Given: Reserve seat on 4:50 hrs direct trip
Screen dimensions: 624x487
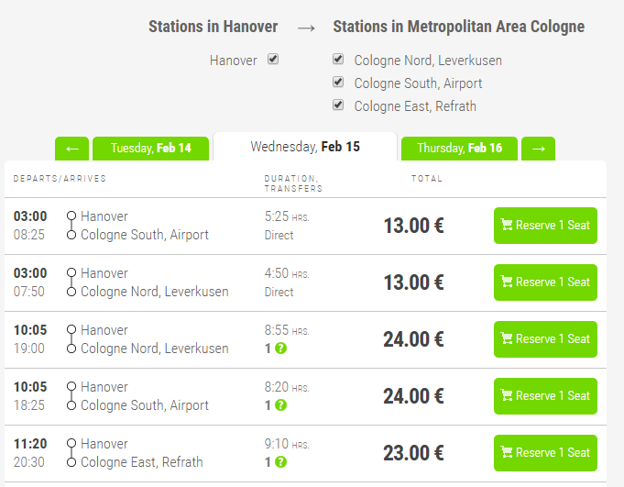Looking at the screenshot, I should [545, 282].
